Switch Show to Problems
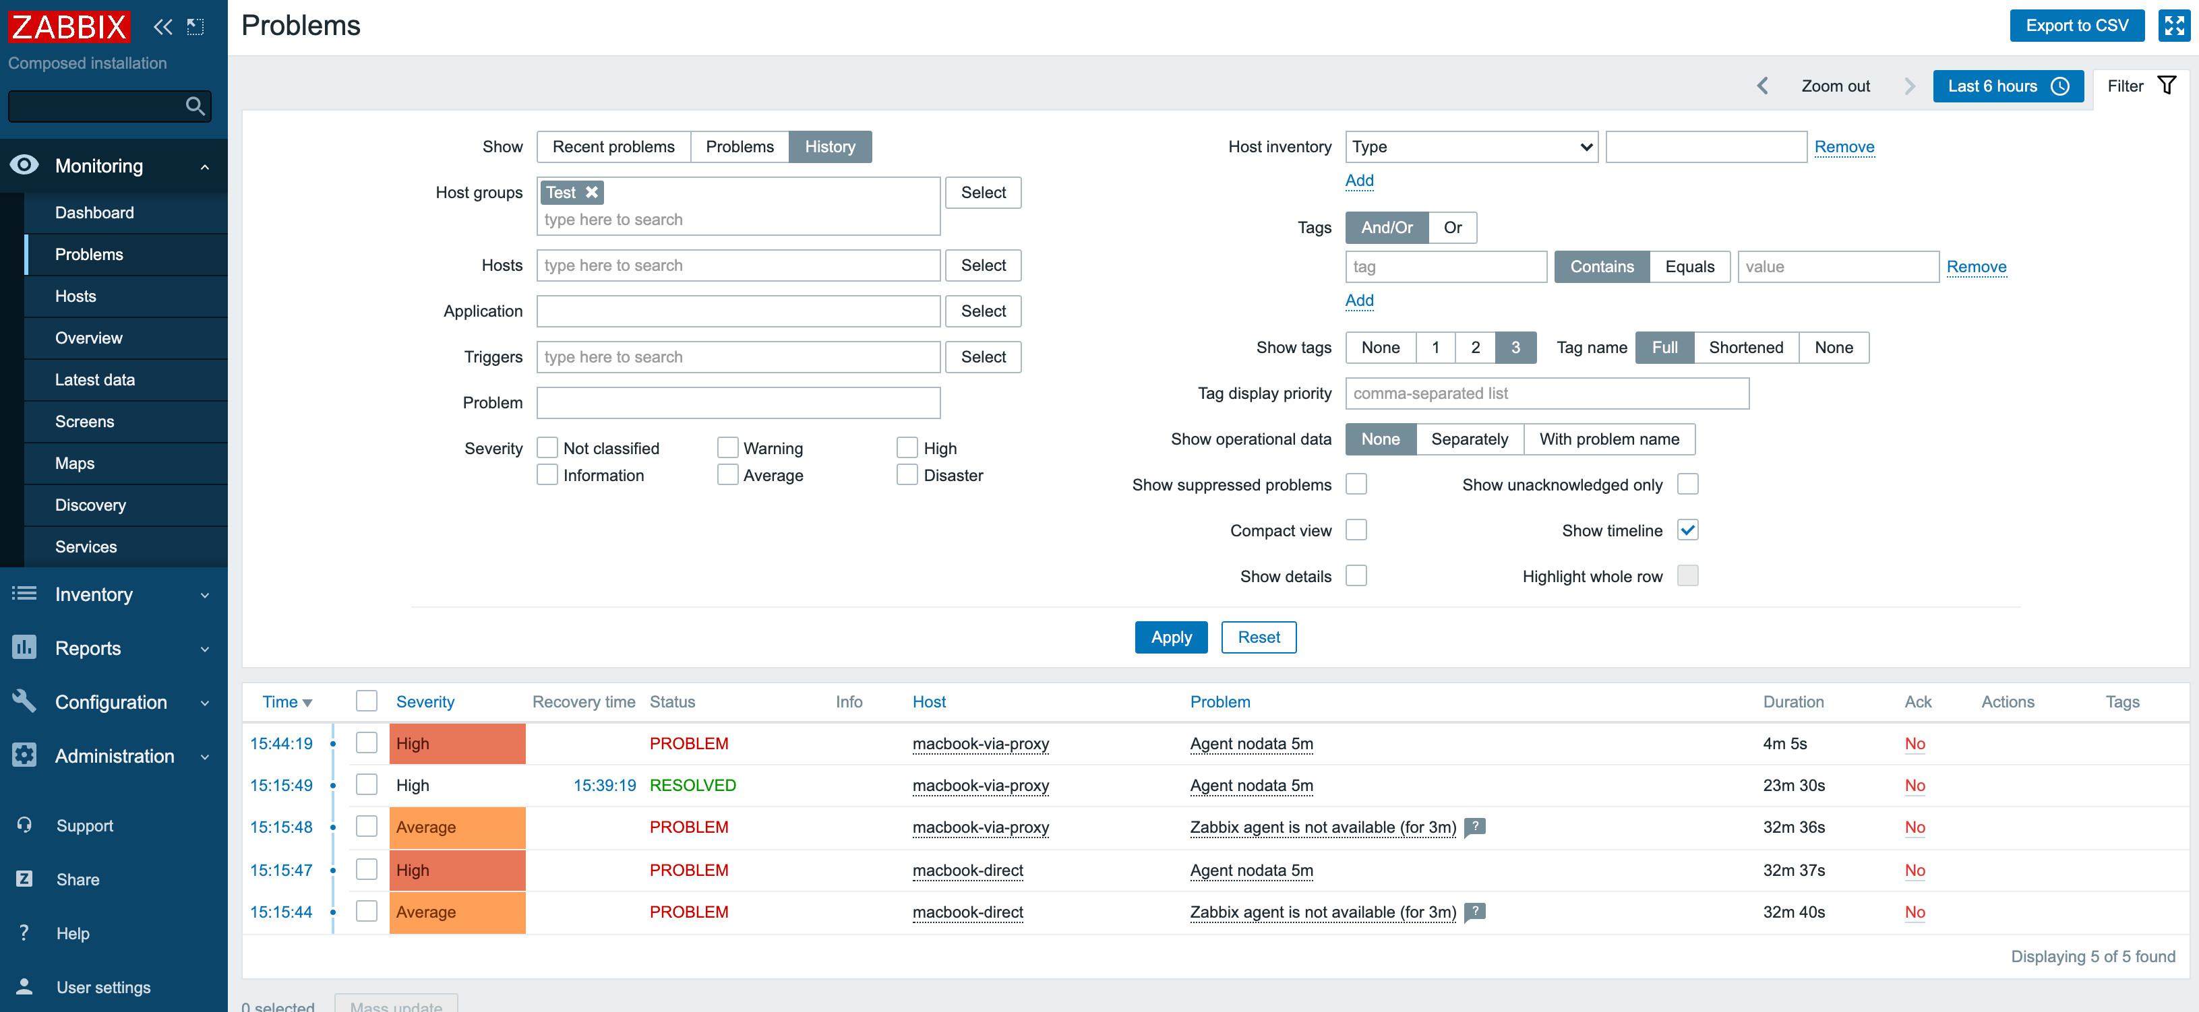This screenshot has height=1012, width=2199. coord(740,146)
